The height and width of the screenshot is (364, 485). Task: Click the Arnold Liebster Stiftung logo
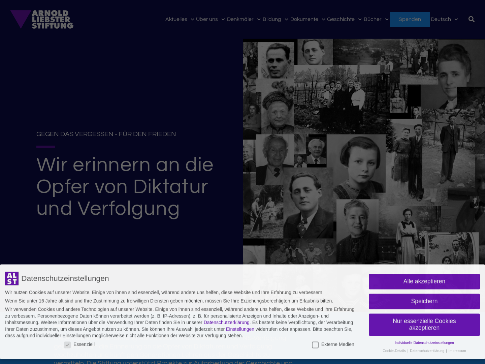(42, 19)
